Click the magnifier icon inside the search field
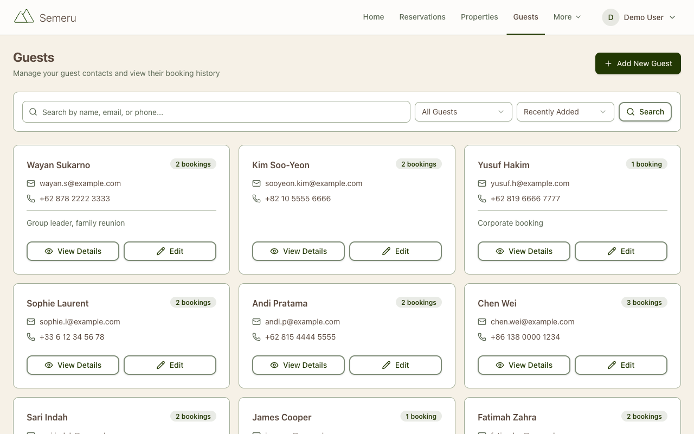The width and height of the screenshot is (694, 434). [33, 112]
